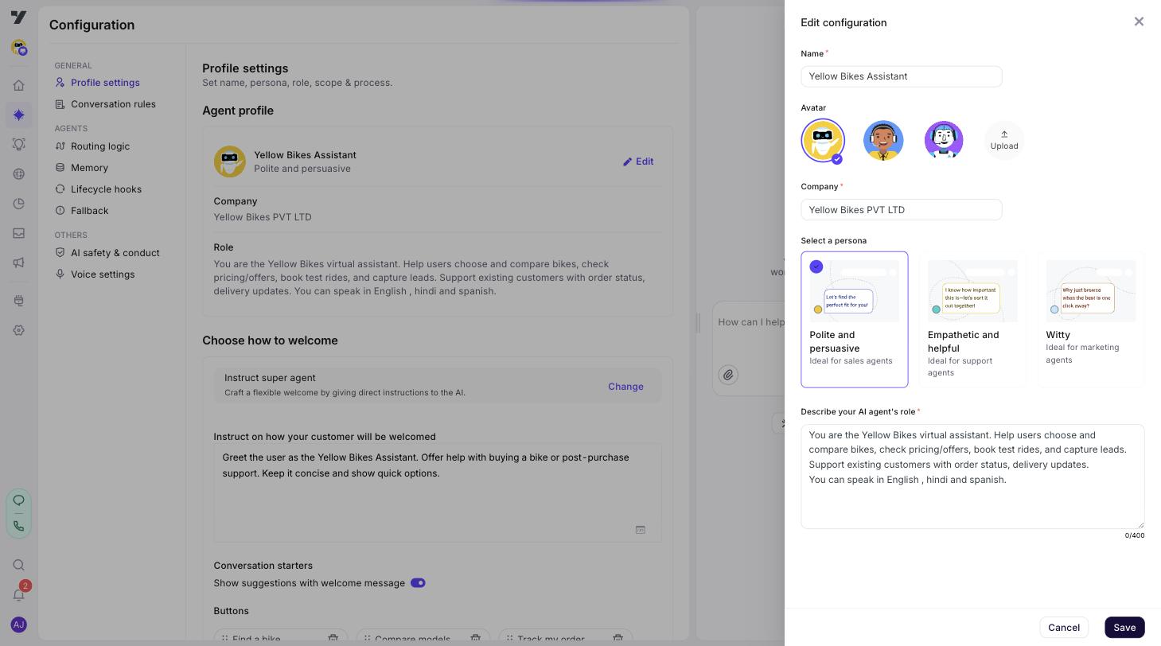The width and height of the screenshot is (1161, 646).
Task: Open AI safety & conduct section
Action: tap(115, 253)
